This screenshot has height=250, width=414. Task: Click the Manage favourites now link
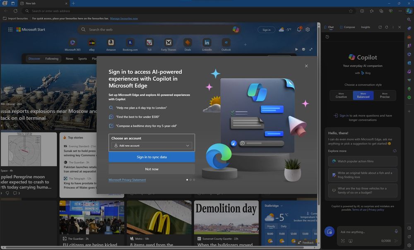(124, 19)
